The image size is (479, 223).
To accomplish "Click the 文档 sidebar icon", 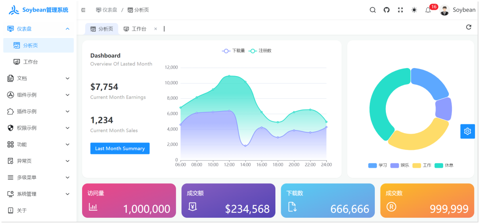I will pyautogui.click(x=10, y=78).
